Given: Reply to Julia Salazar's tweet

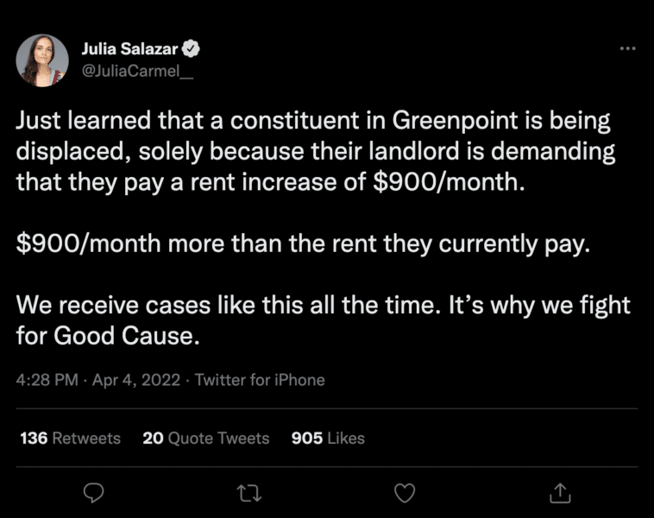Looking at the screenshot, I should tap(93, 492).
